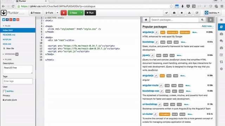Expand the VERSIONS section
Viewport: 225px width, 126px height.
(x=9, y=54)
